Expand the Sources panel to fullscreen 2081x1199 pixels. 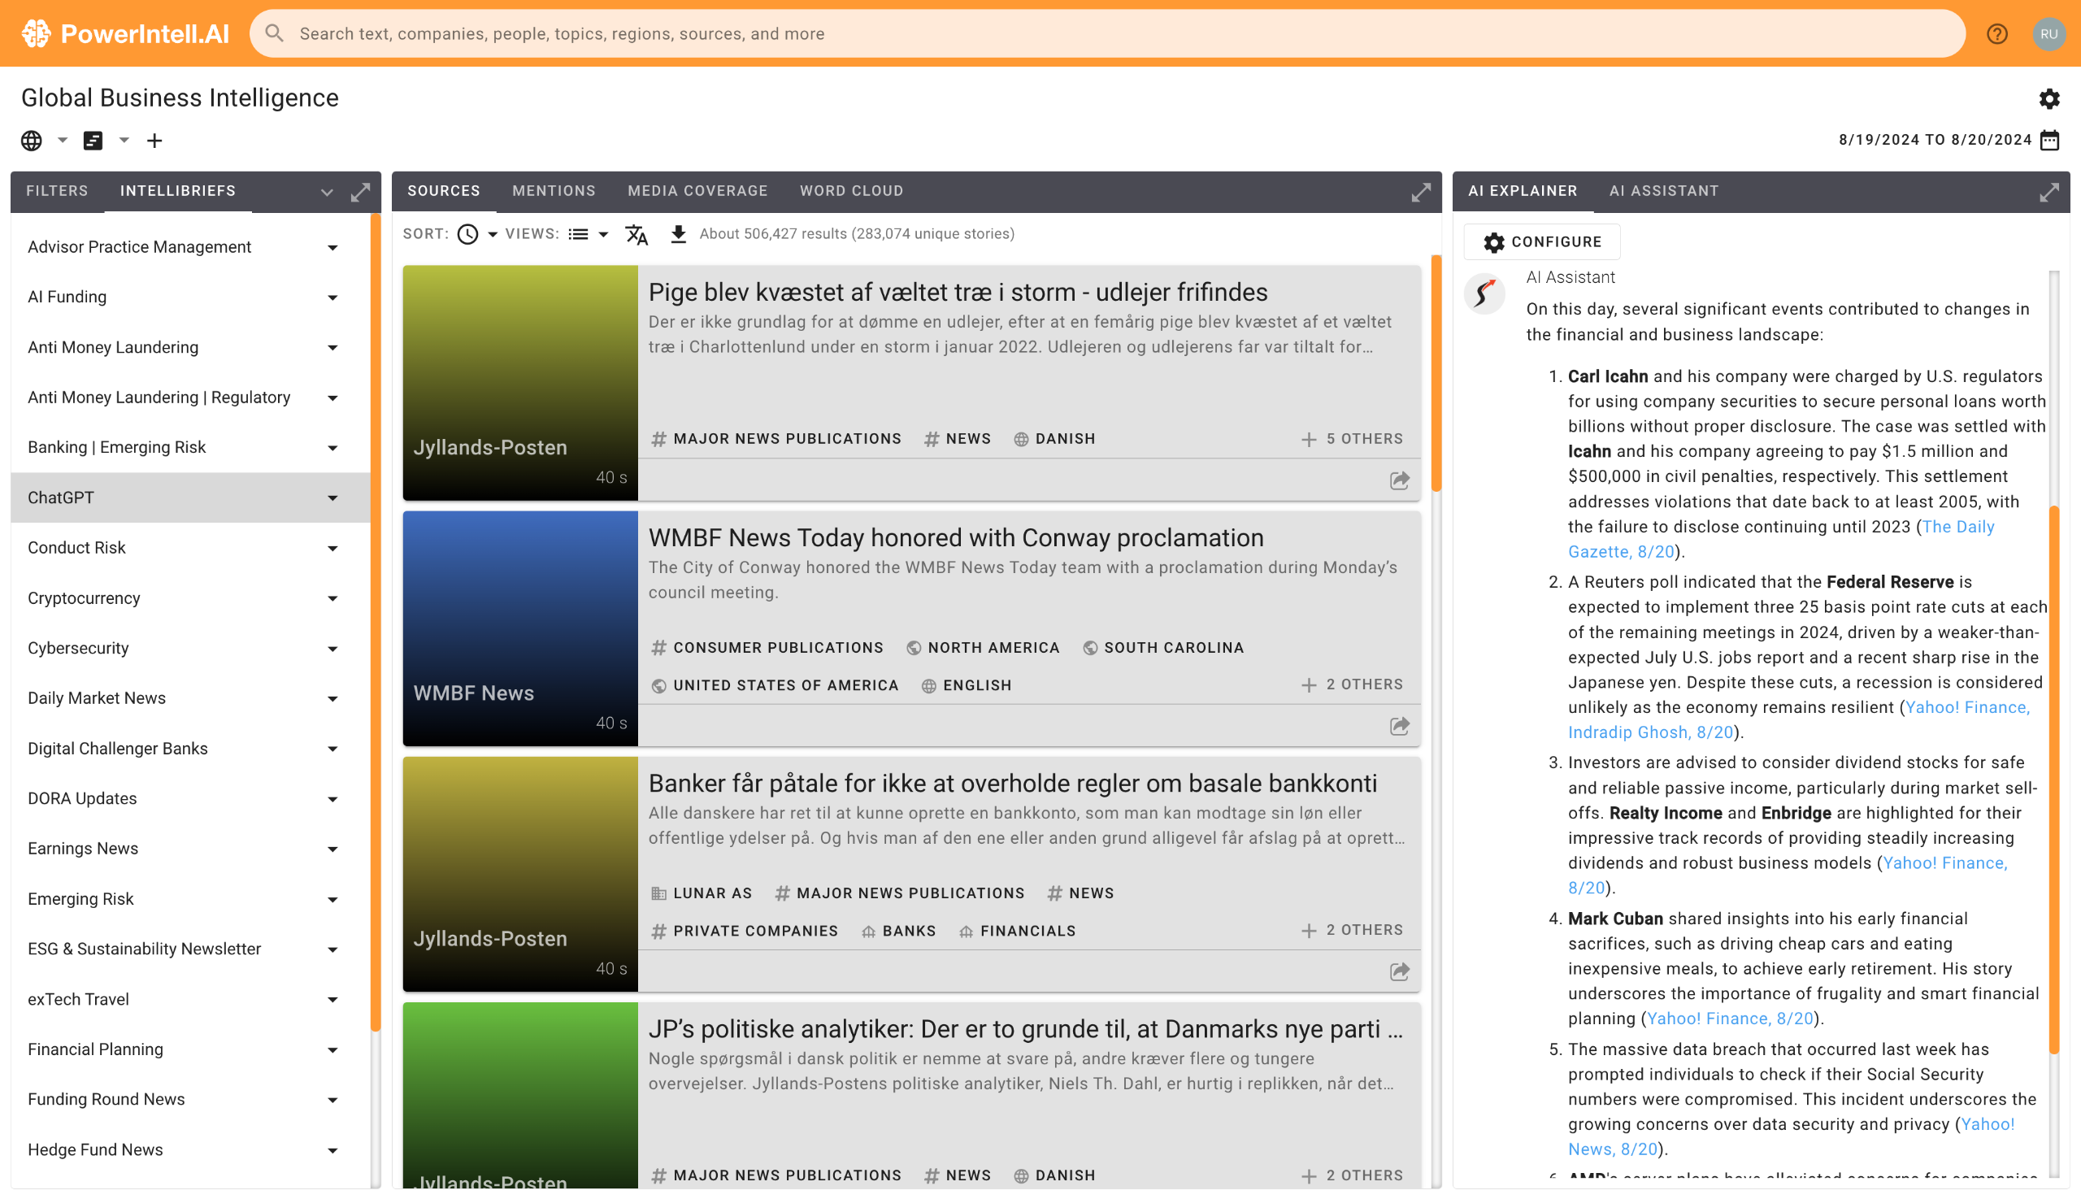click(x=1421, y=192)
